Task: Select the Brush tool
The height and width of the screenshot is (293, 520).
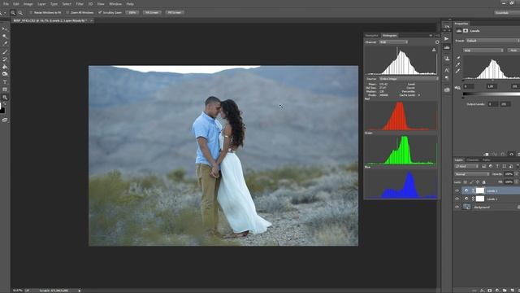Action: click(x=5, y=52)
